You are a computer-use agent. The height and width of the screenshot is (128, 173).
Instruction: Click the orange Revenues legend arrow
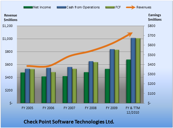pos(131,7)
